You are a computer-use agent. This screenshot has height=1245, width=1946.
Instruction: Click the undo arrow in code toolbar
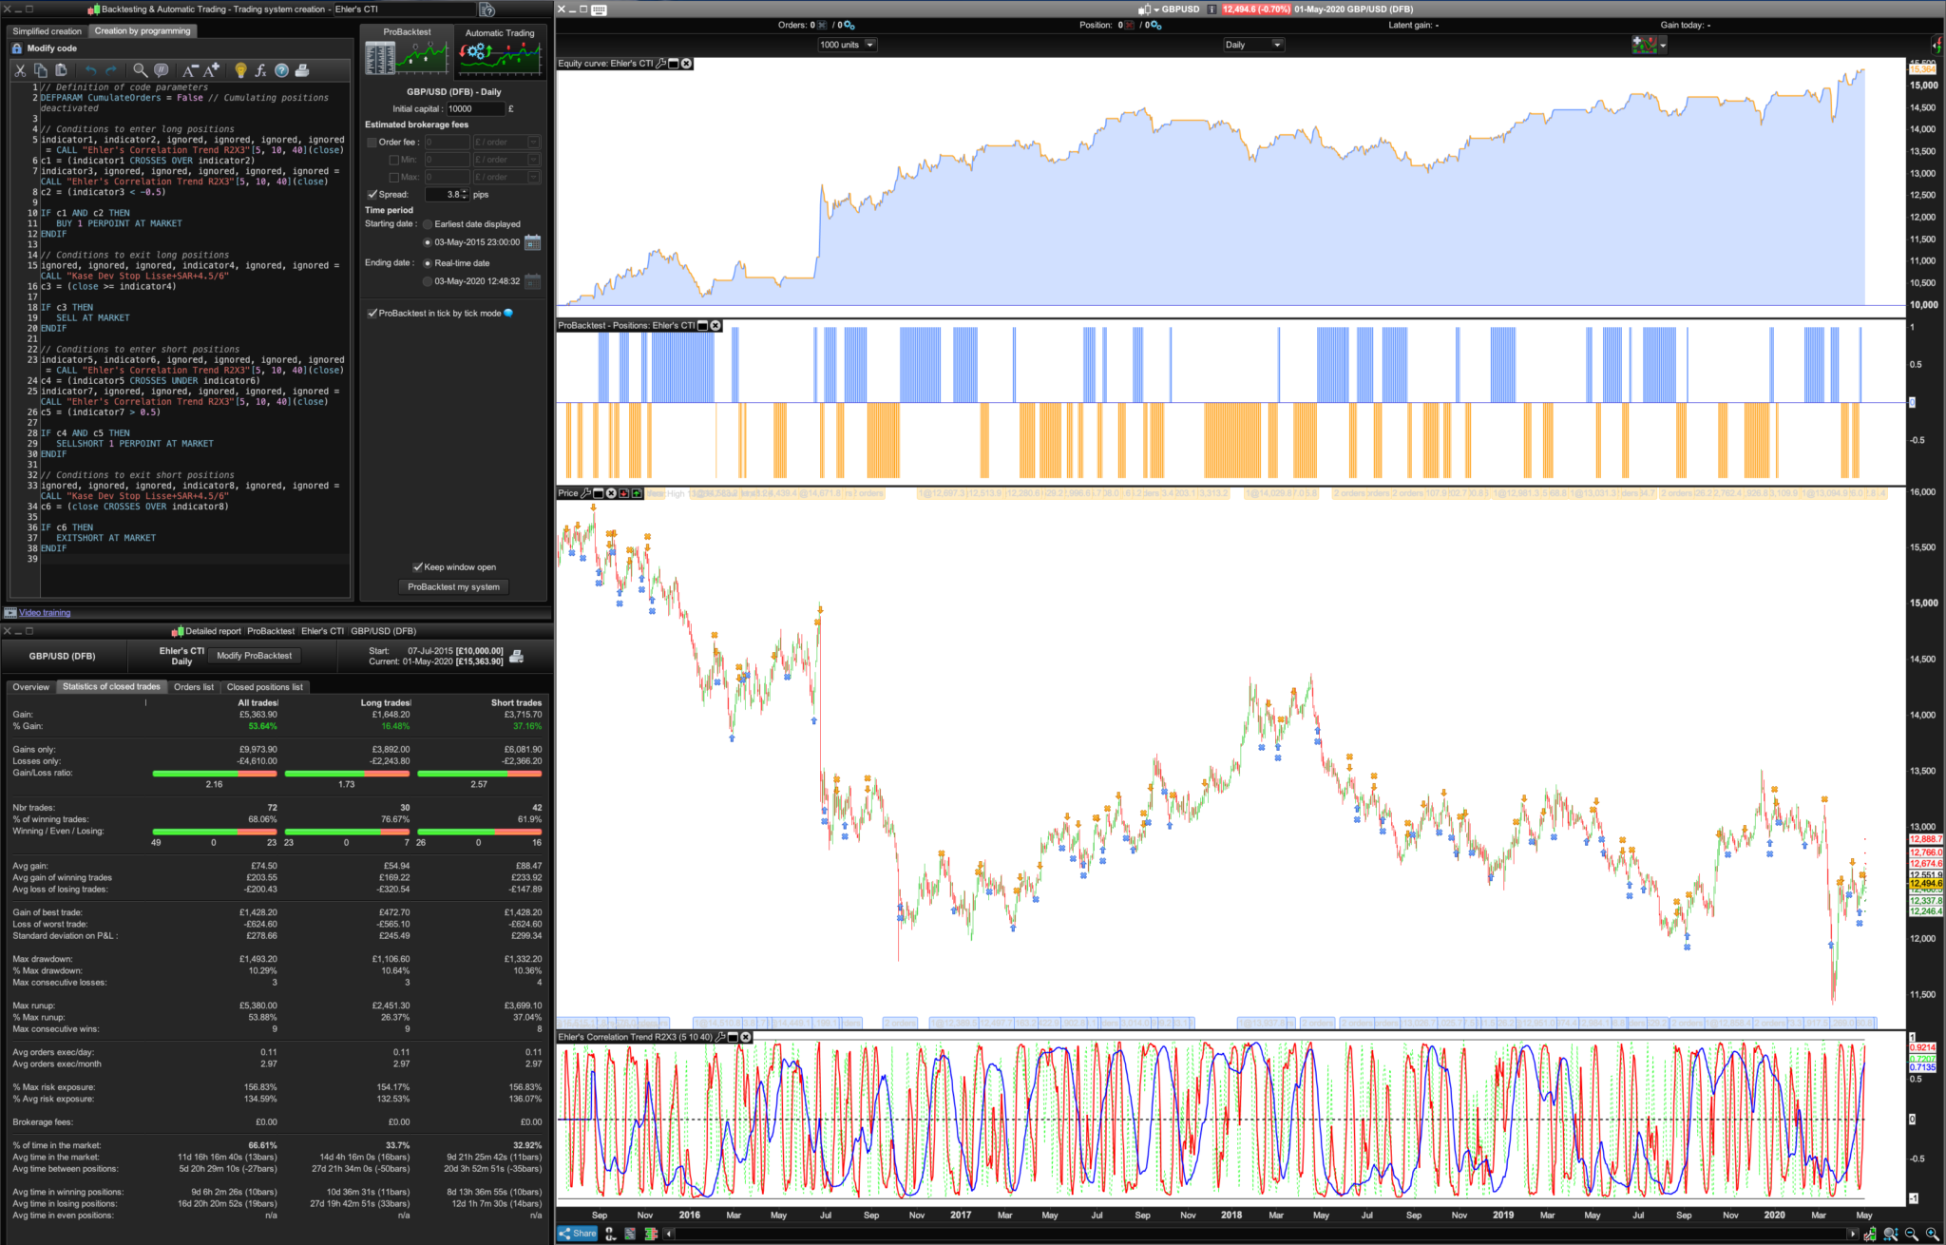[x=90, y=70]
